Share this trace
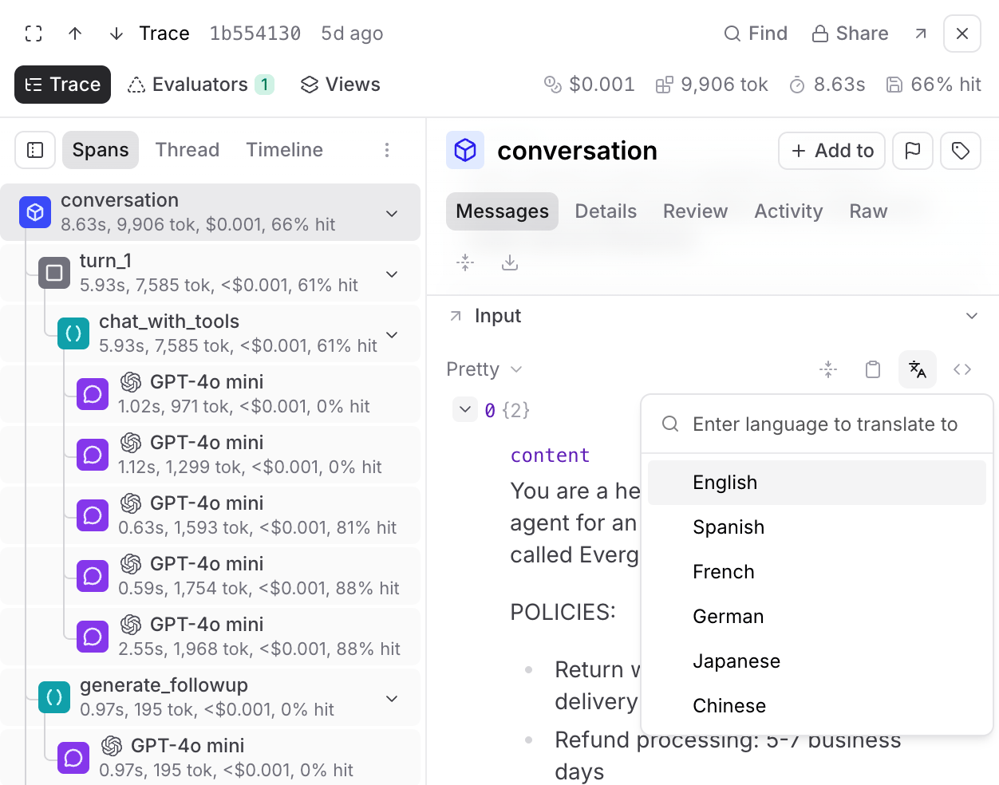Viewport: 999px width, 785px height. (851, 34)
